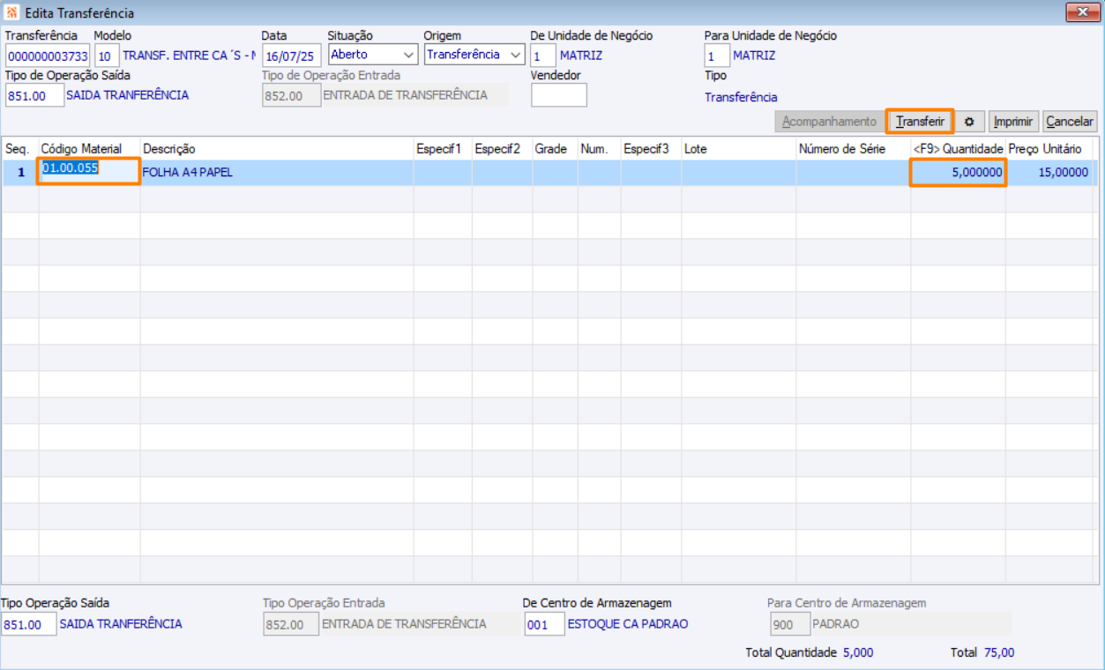
Task: Open the Origem dropdown showing Transferência
Action: click(x=474, y=55)
